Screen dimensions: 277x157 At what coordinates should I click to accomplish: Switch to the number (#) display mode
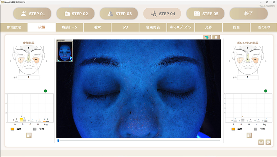click(x=216, y=37)
